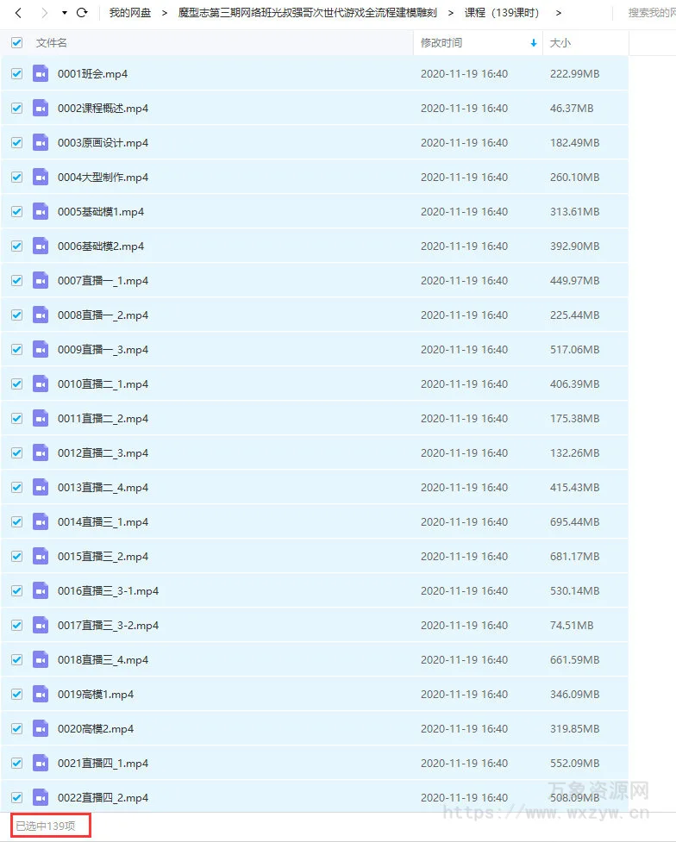Uncheck the 0002课程概述.mp4 checkbox
Screen dimensions: 676x842
click(x=16, y=109)
